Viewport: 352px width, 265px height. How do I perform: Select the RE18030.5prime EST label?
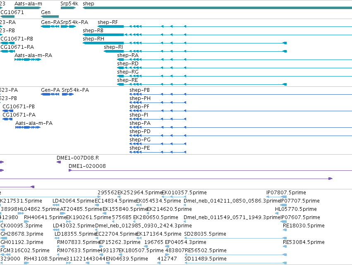(304, 226)
